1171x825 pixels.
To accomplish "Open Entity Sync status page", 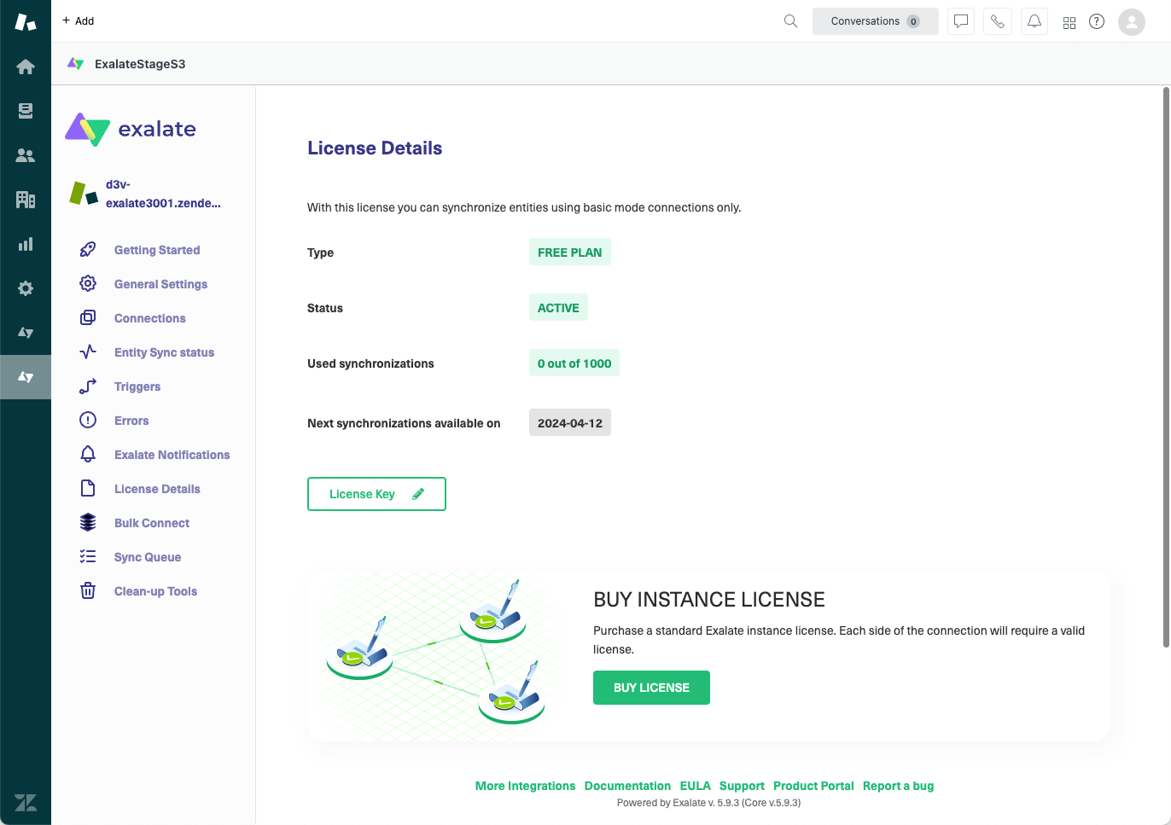I will 164,352.
